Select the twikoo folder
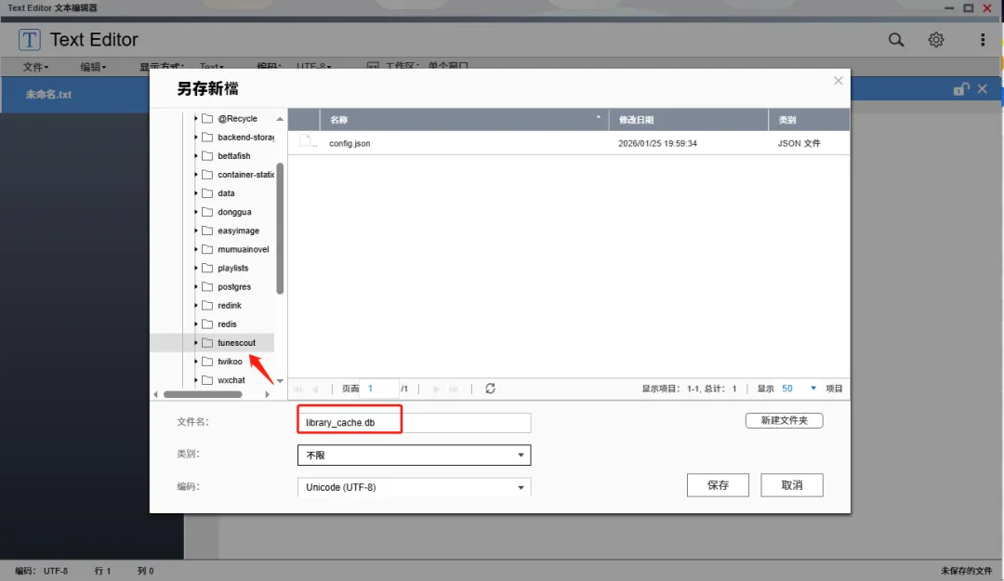 pos(230,362)
